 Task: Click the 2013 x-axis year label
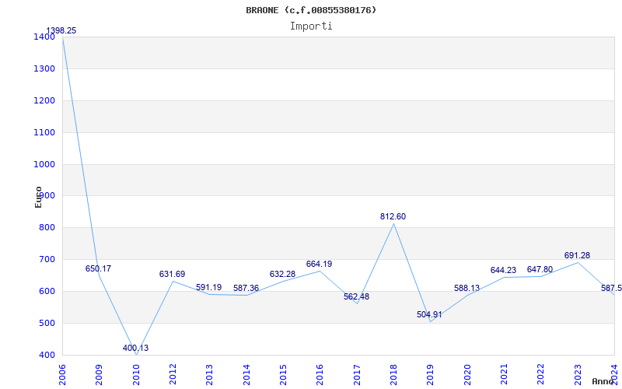[209, 375]
